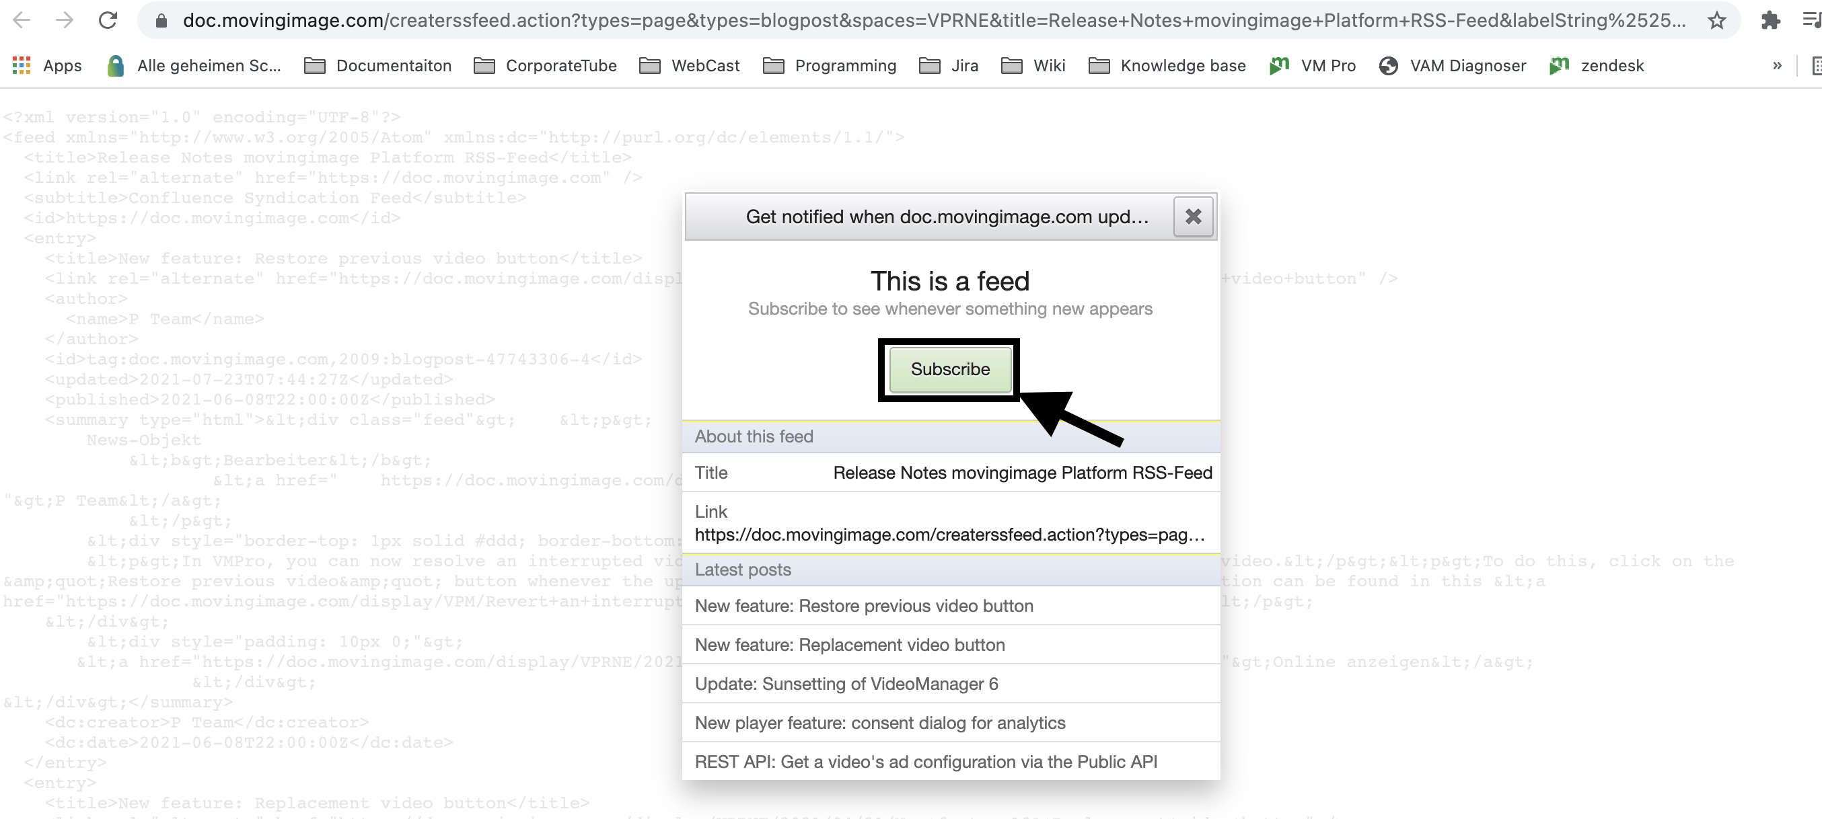Open post 'New feature: Replacement video button'
Image resolution: width=1822 pixels, height=819 pixels.
click(x=951, y=644)
